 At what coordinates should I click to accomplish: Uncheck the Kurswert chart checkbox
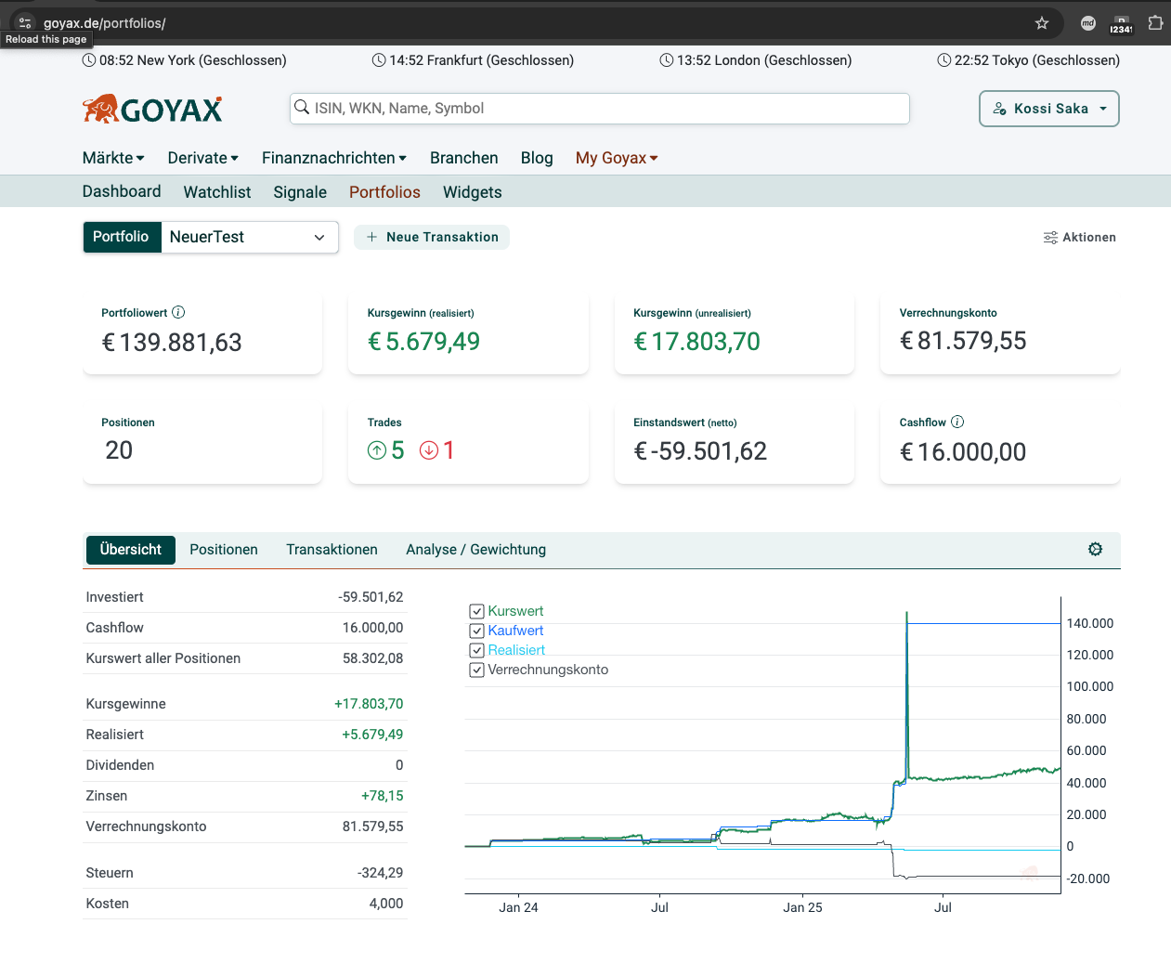coord(476,611)
